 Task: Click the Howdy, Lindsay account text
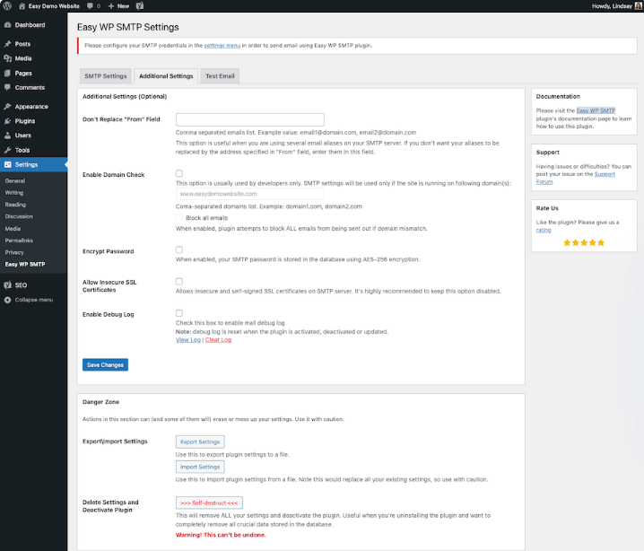click(x=612, y=6)
